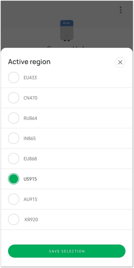Select the IN865 radio button

pyautogui.click(x=13, y=138)
